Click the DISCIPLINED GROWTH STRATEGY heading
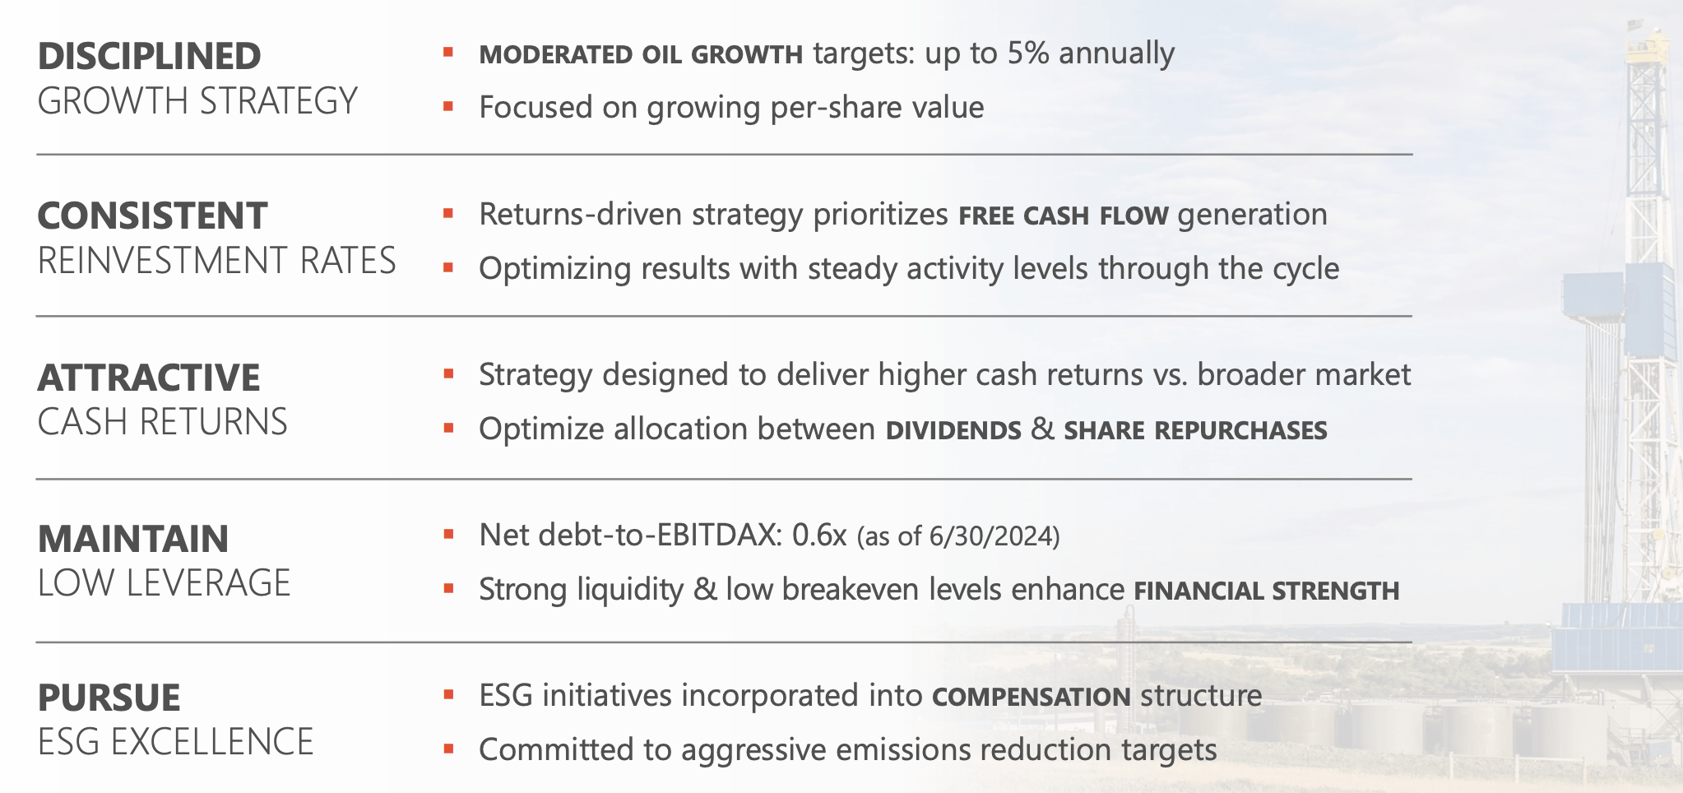 click(197, 79)
